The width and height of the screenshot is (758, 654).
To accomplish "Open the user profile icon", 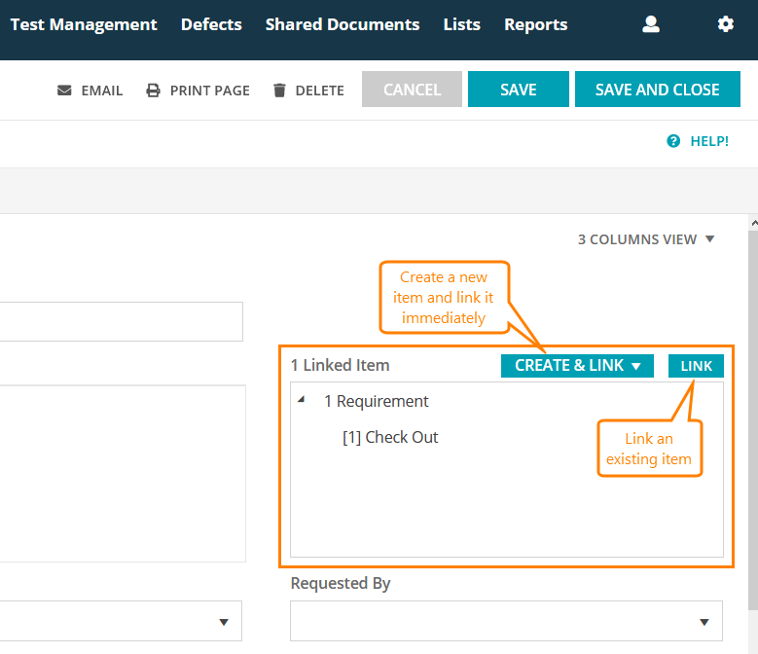I will [x=651, y=24].
